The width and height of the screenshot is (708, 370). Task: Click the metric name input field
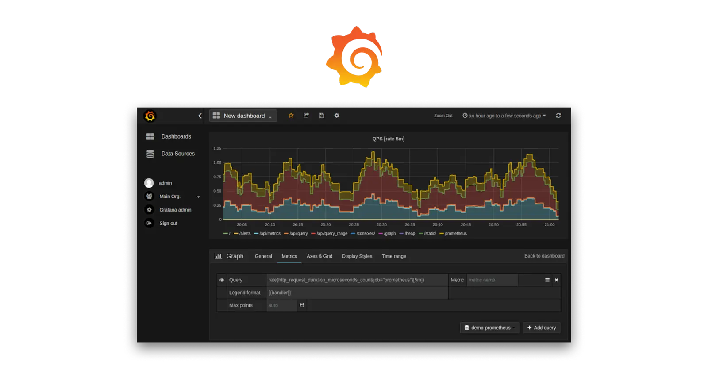492,280
